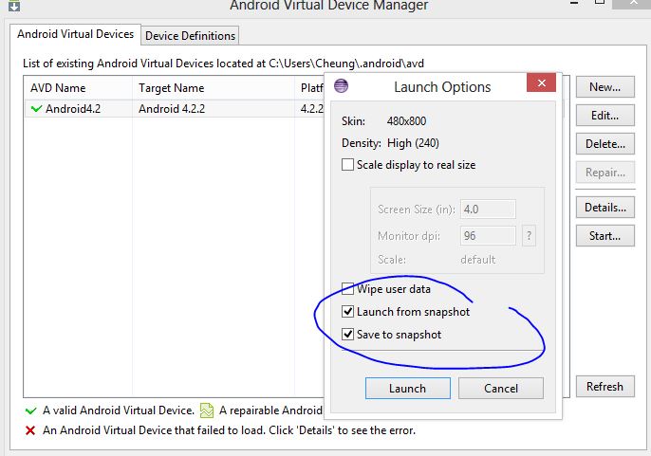651x456 pixels.
Task: Open Edit... for the selected AVD
Action: coord(604,116)
